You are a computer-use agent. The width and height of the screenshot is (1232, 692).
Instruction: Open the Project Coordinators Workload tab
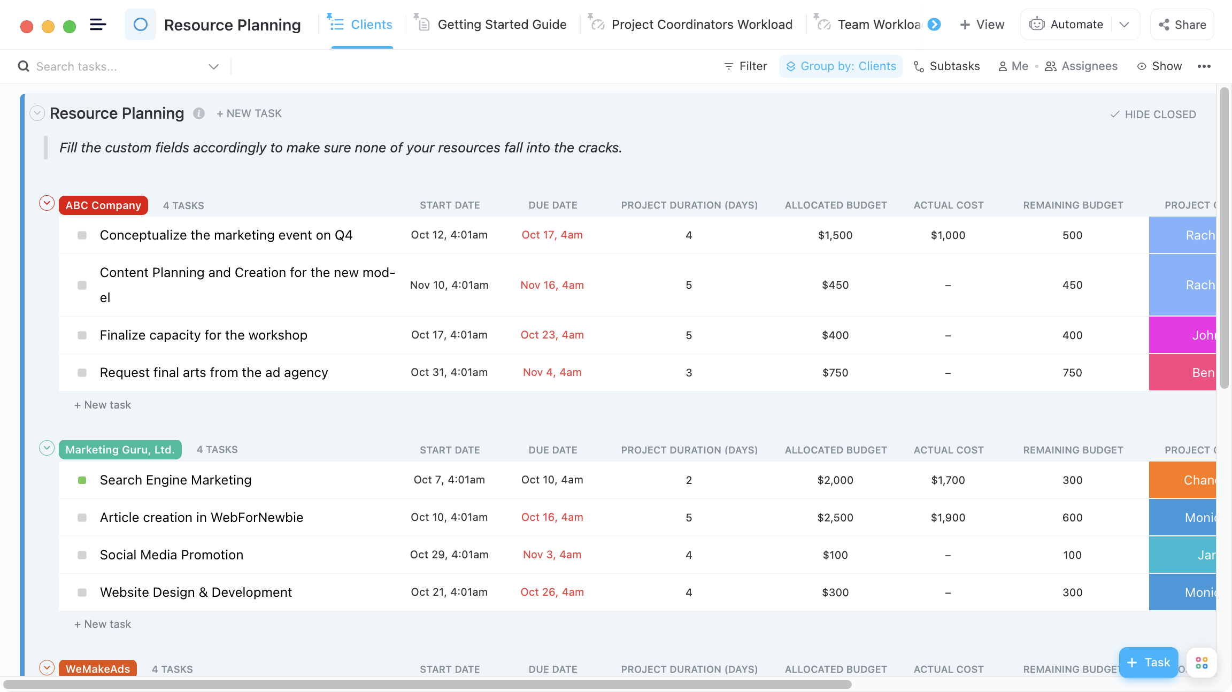[702, 24]
